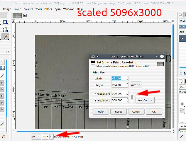Increase X resolution with the up arrow

127,92
